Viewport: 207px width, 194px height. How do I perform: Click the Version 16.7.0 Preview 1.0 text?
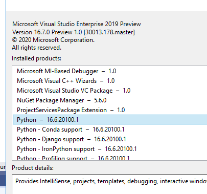(74, 32)
